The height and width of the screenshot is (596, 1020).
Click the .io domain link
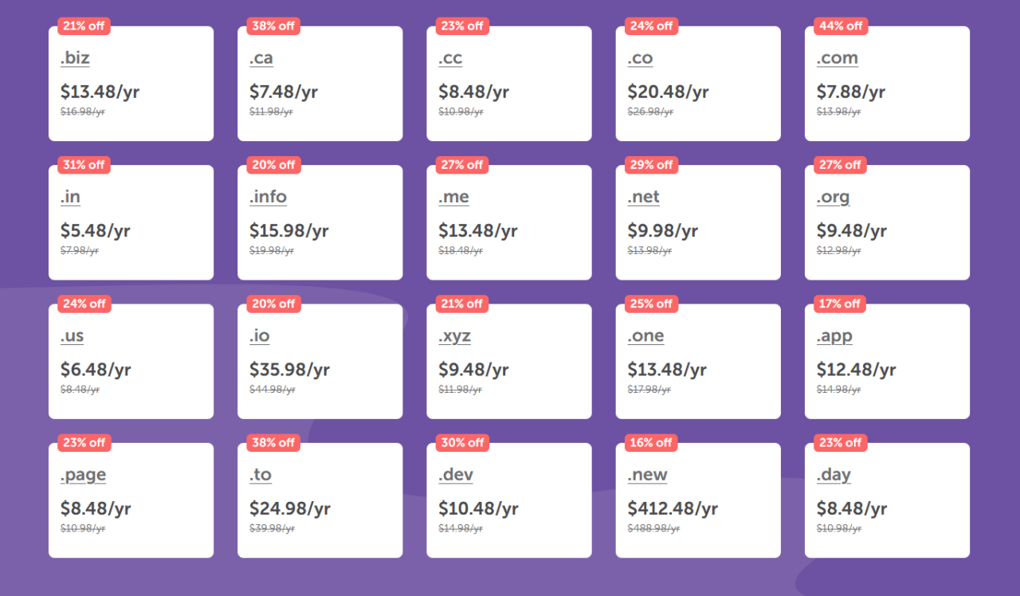[260, 335]
